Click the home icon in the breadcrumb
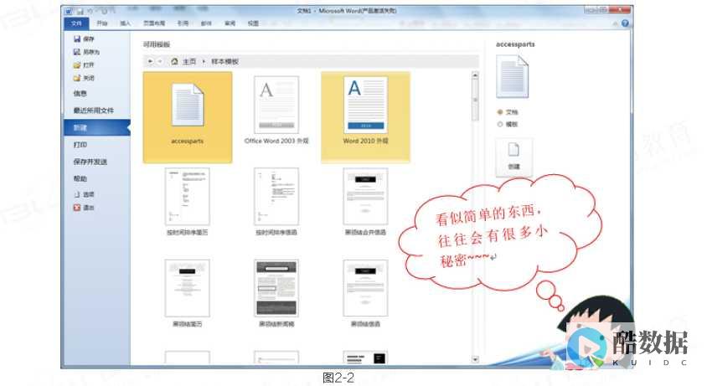The image size is (707, 386). [174, 61]
